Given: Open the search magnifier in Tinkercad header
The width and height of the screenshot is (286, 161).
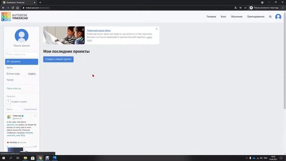Looking at the screenshot, I should [x=270, y=17].
